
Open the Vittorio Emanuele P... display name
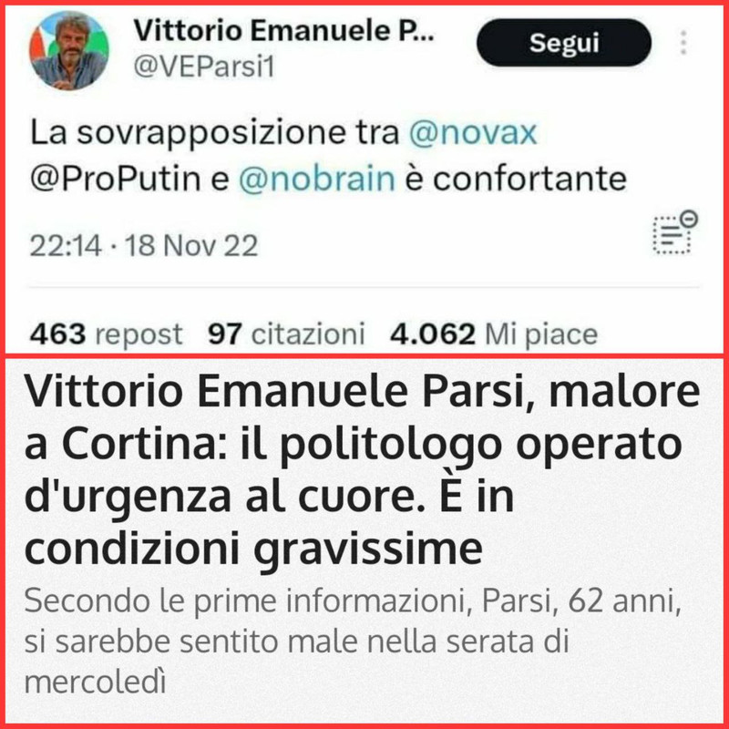coord(283,30)
